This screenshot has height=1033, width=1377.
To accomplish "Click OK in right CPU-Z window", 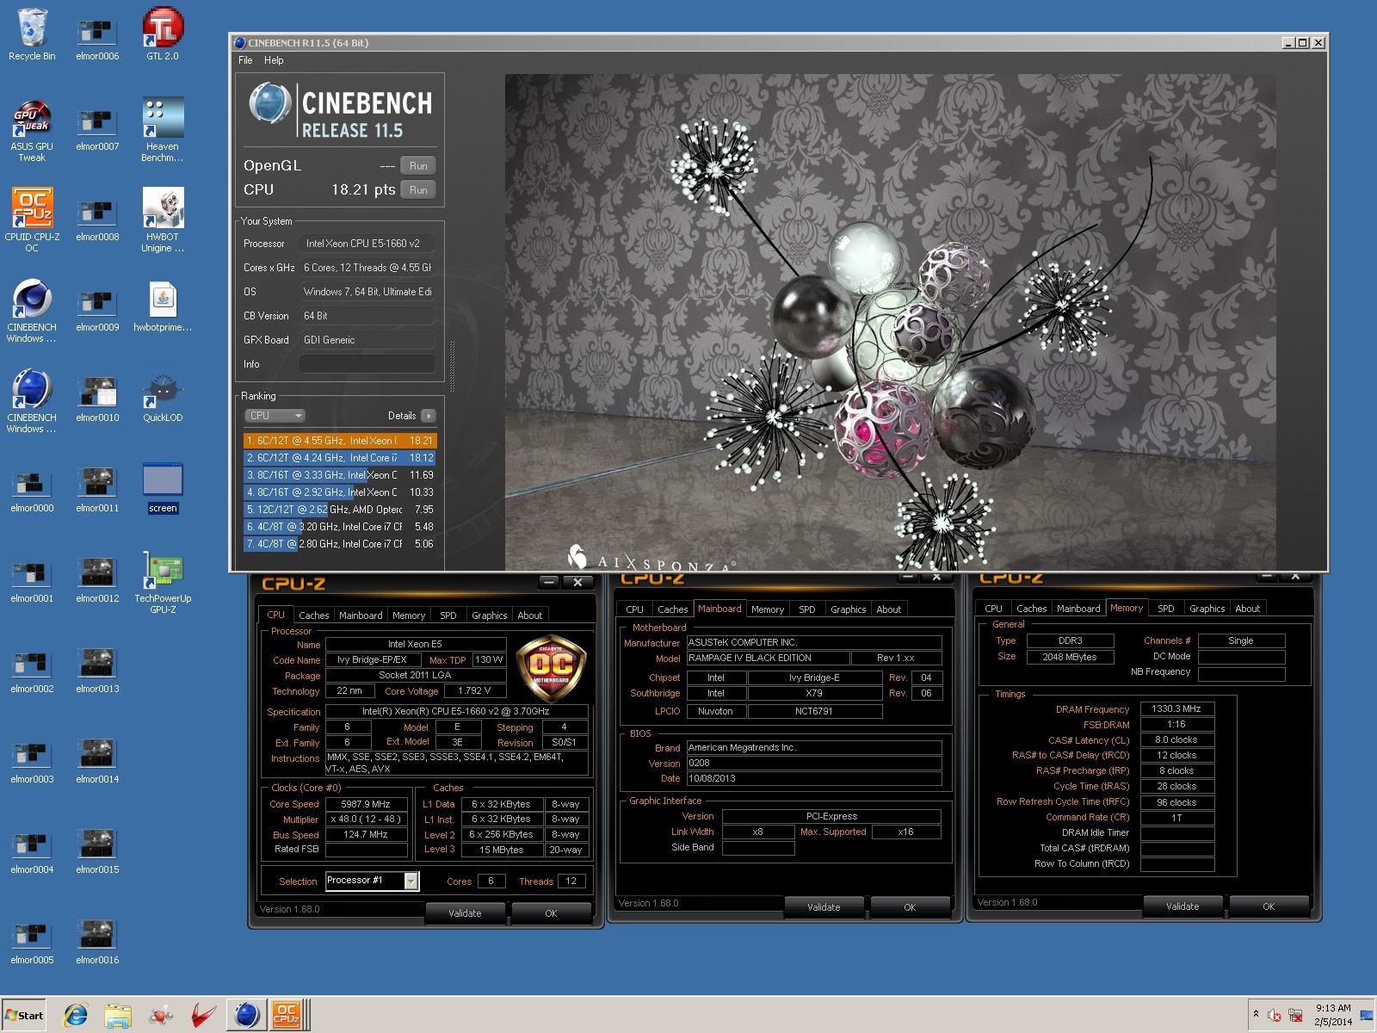I will 1269,906.
